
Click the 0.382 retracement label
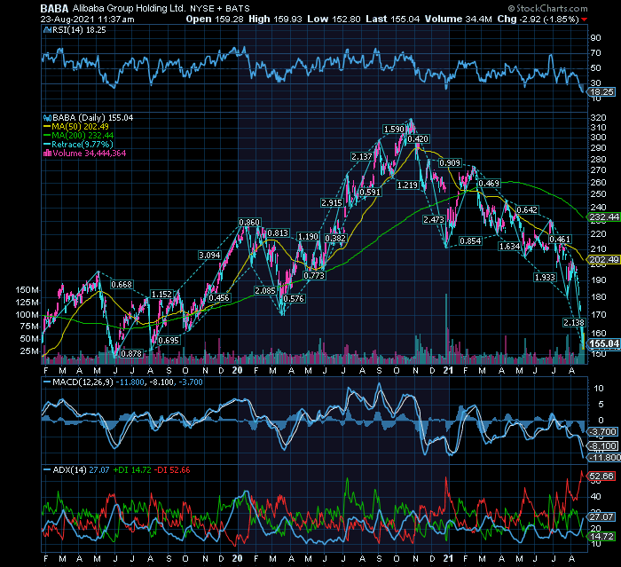tap(335, 238)
